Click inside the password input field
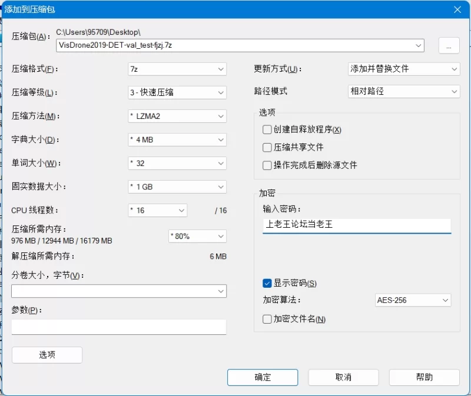The width and height of the screenshot is (471, 396). tap(356, 225)
